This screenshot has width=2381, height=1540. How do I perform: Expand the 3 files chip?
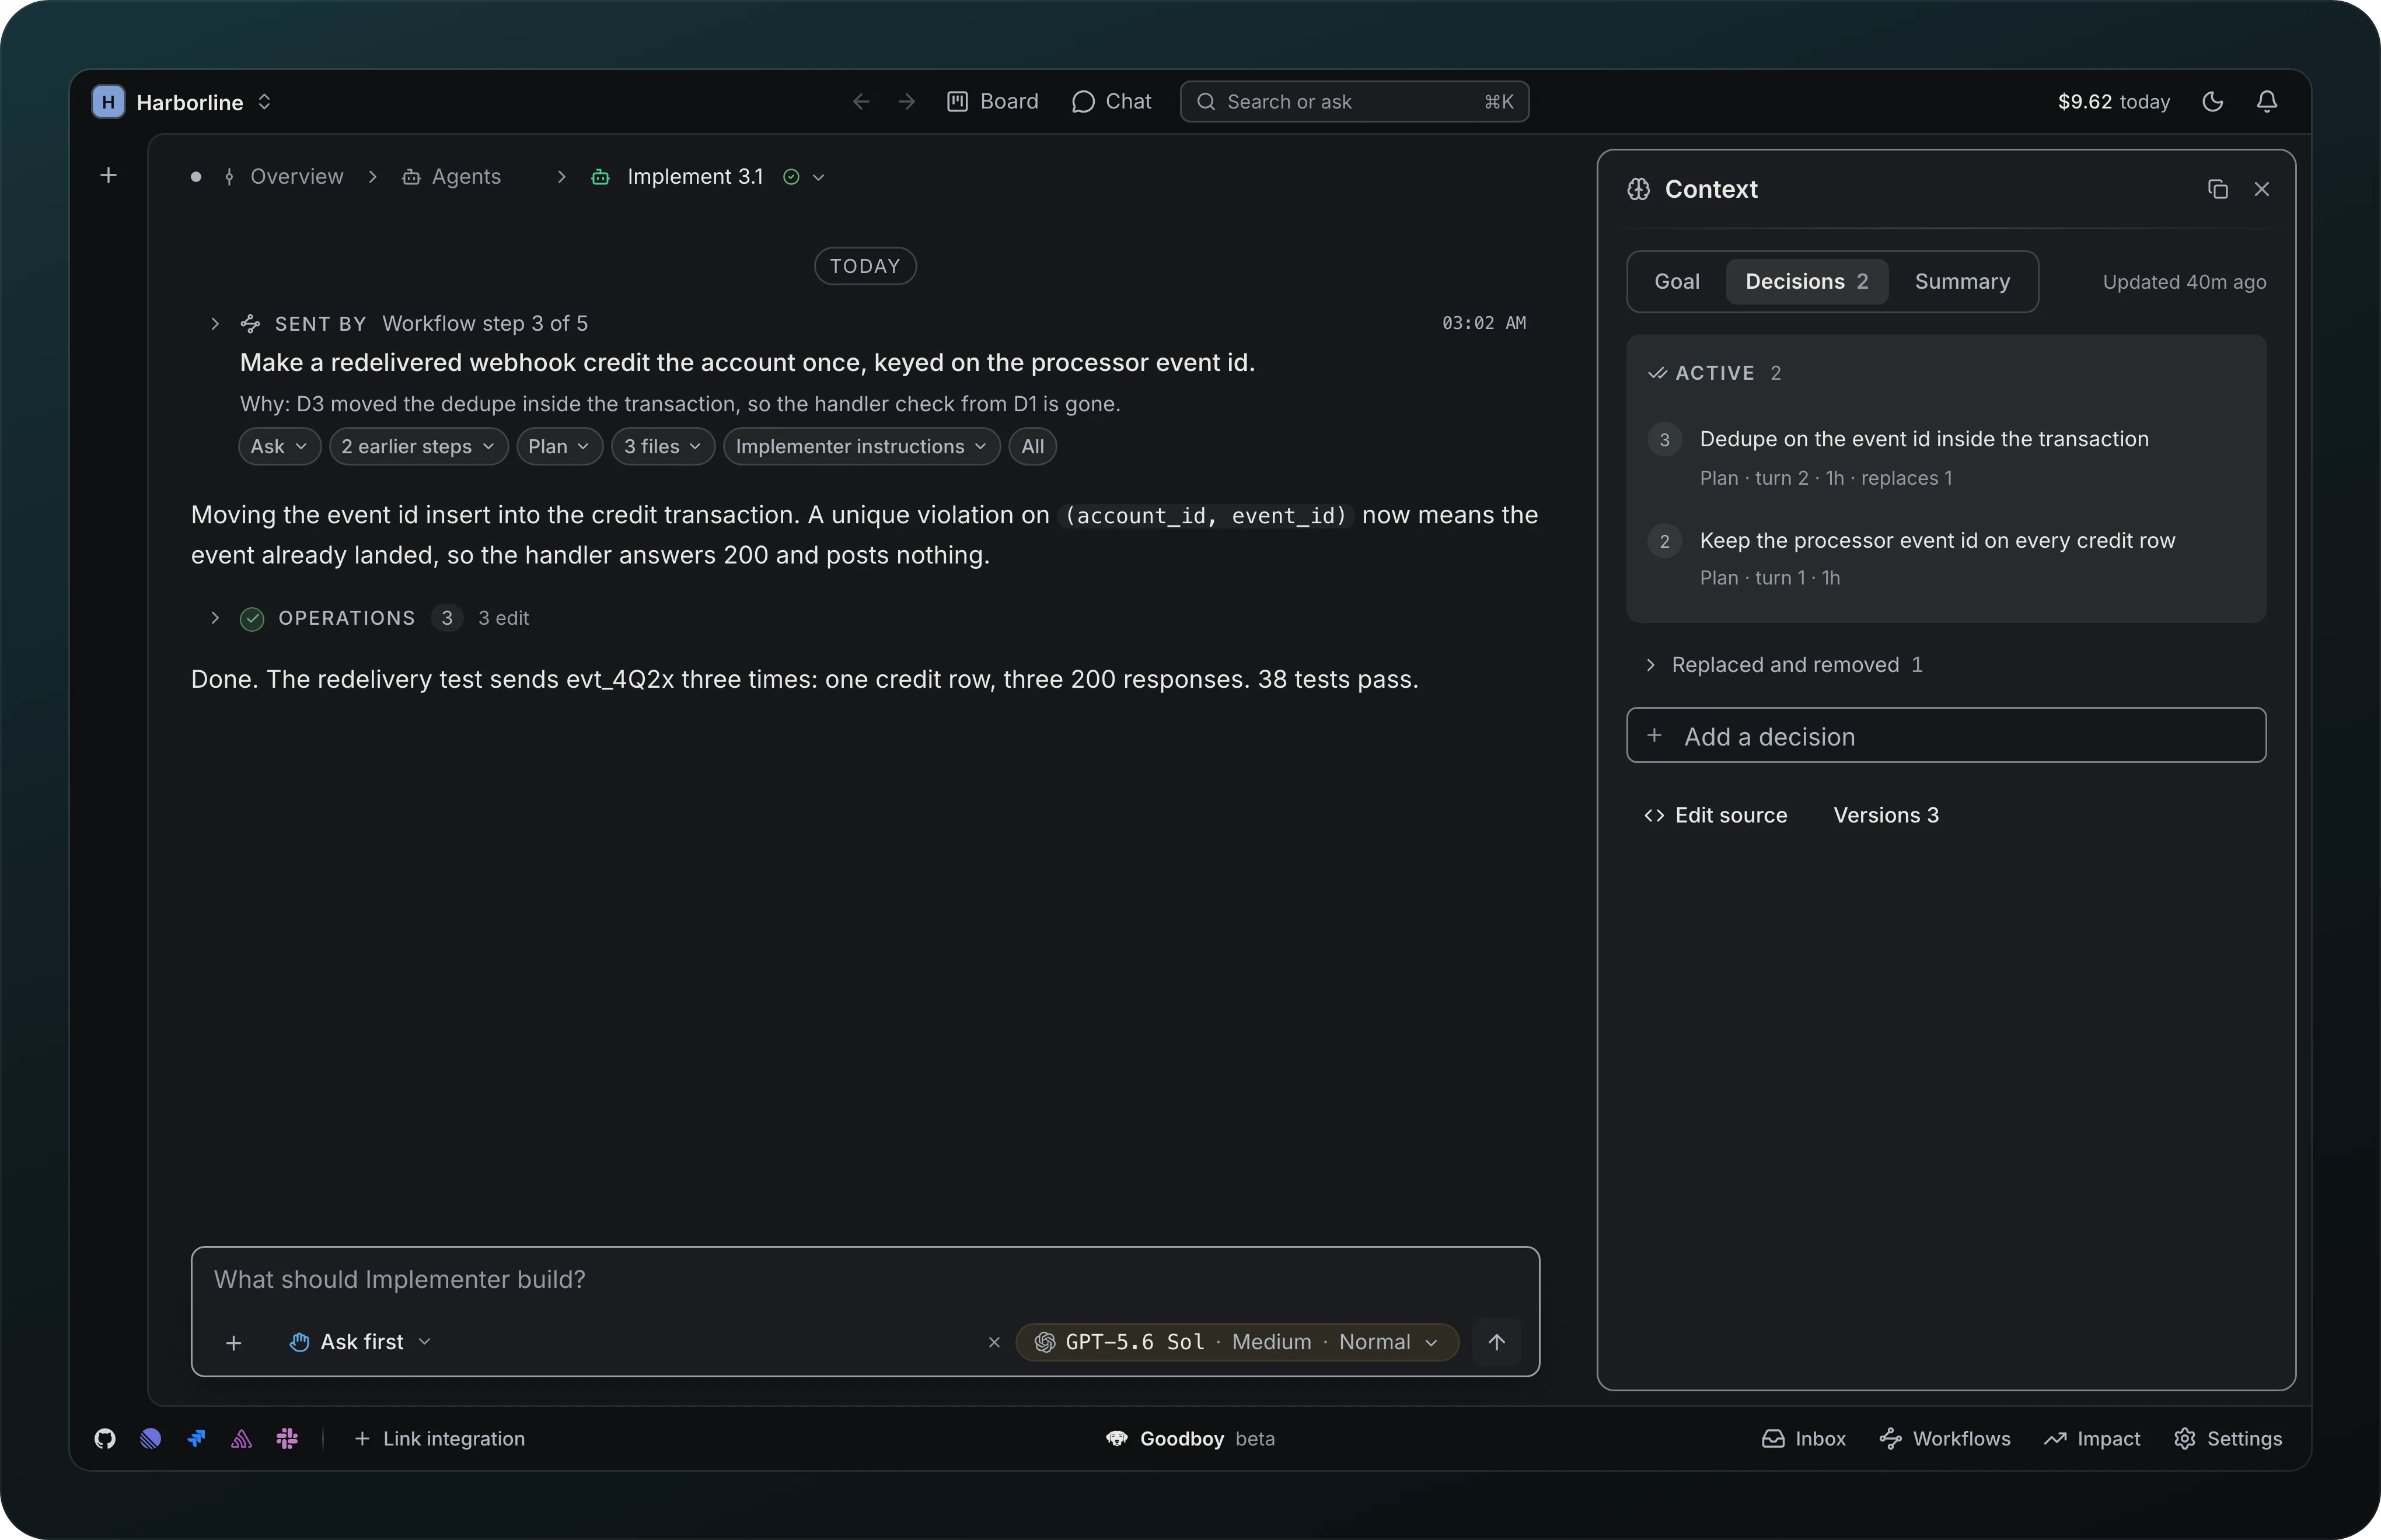point(662,447)
